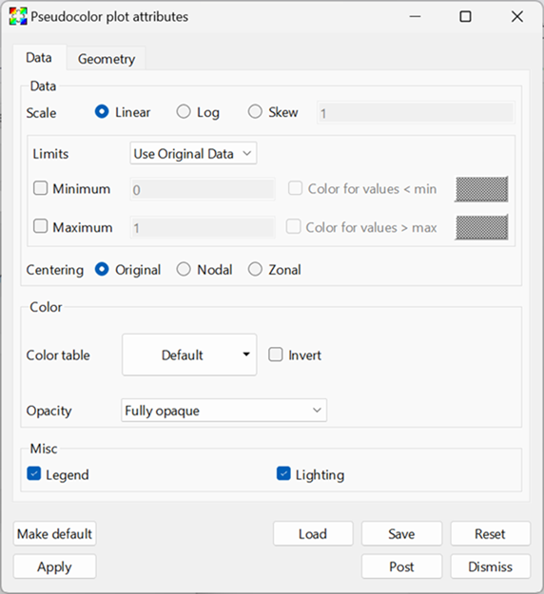
Task: Set centering to Zonal
Action: pos(255,269)
